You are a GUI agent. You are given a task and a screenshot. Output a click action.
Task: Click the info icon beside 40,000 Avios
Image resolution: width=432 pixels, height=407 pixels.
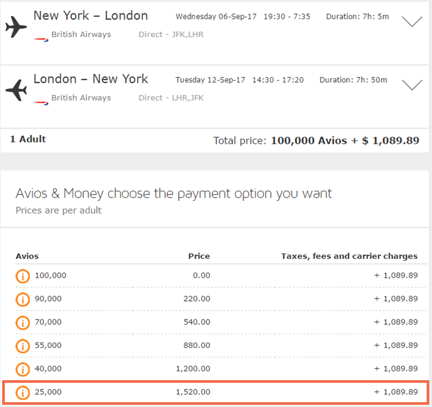(23, 369)
